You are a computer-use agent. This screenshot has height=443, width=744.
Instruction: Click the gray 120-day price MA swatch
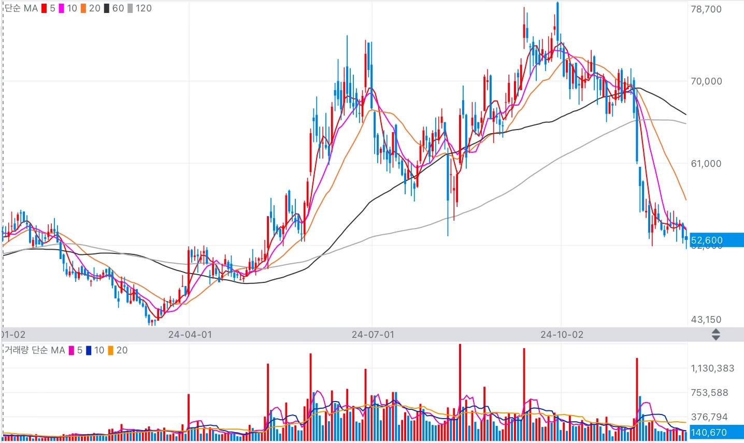coord(130,8)
